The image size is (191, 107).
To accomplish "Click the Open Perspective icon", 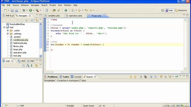I will [163, 10].
